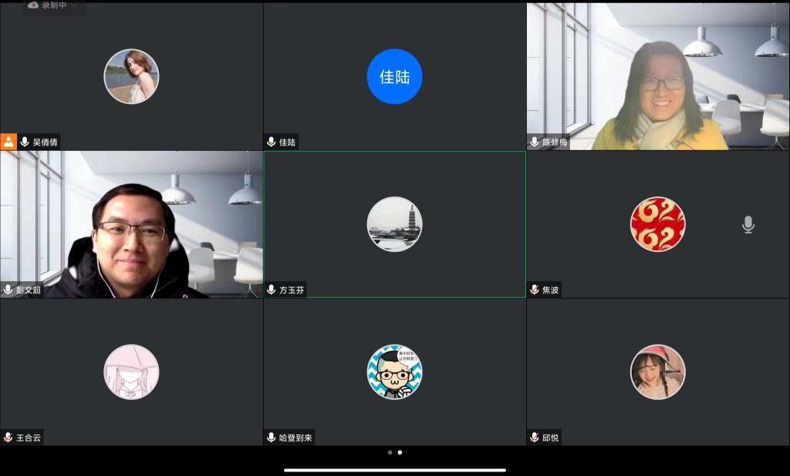Click the cloud recording icon at top-left
This screenshot has height=476, width=790.
pyautogui.click(x=33, y=5)
